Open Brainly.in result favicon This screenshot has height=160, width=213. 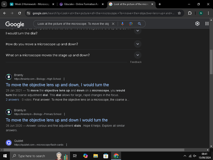coord(9,112)
